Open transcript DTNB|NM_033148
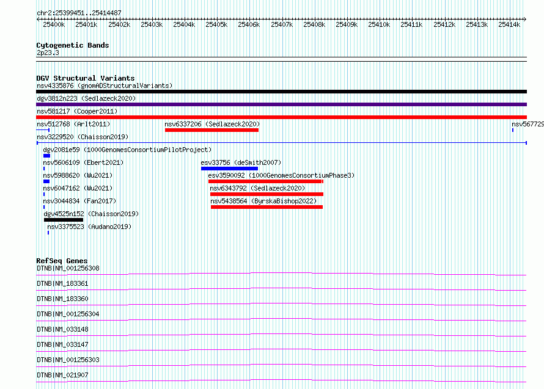Image resolution: width=544 pixels, height=389 pixels. 62,329
